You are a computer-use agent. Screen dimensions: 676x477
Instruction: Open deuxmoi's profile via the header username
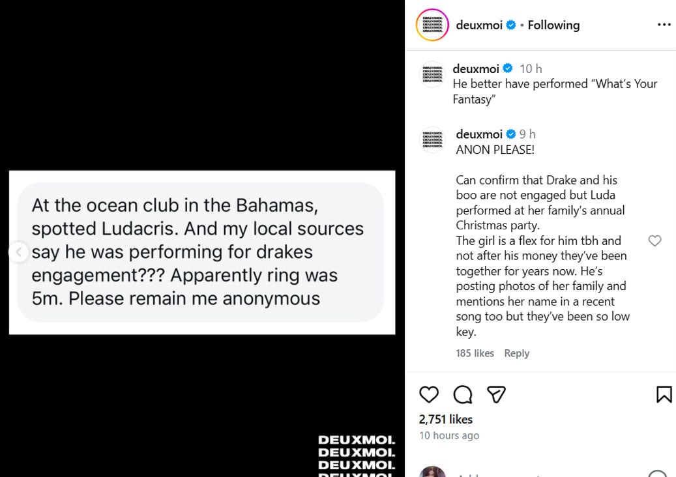[479, 25]
